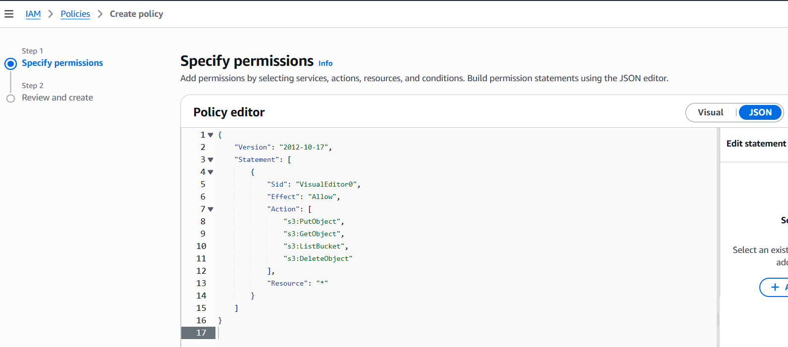Collapse the Statement array on line 3
This screenshot has height=347, width=788.
tap(210, 160)
